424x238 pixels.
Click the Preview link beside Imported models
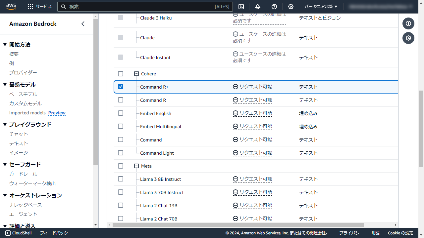[x=57, y=113]
